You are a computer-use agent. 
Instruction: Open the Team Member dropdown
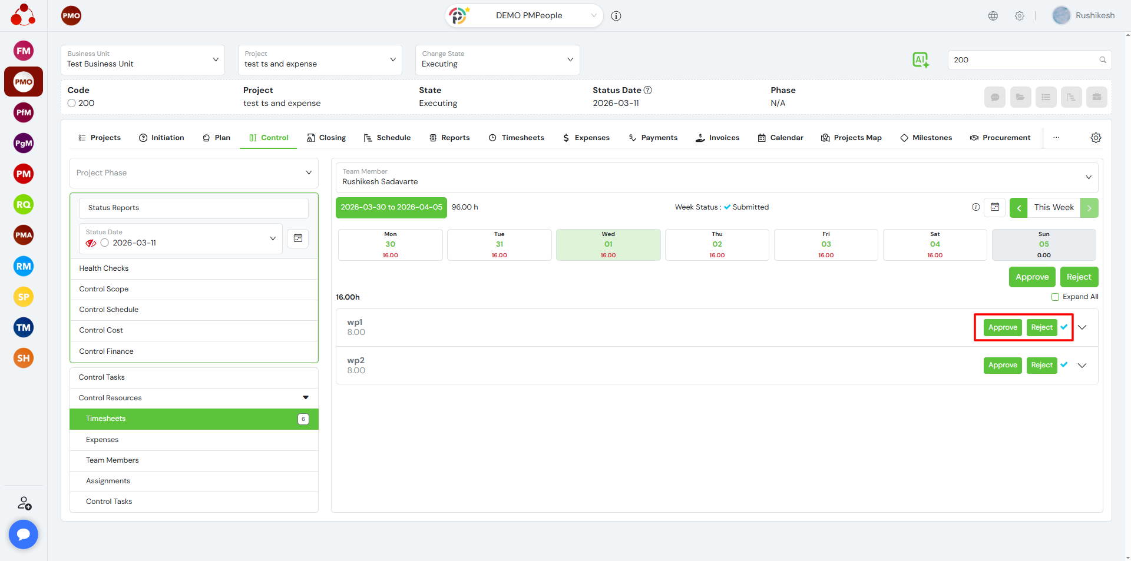click(716, 177)
